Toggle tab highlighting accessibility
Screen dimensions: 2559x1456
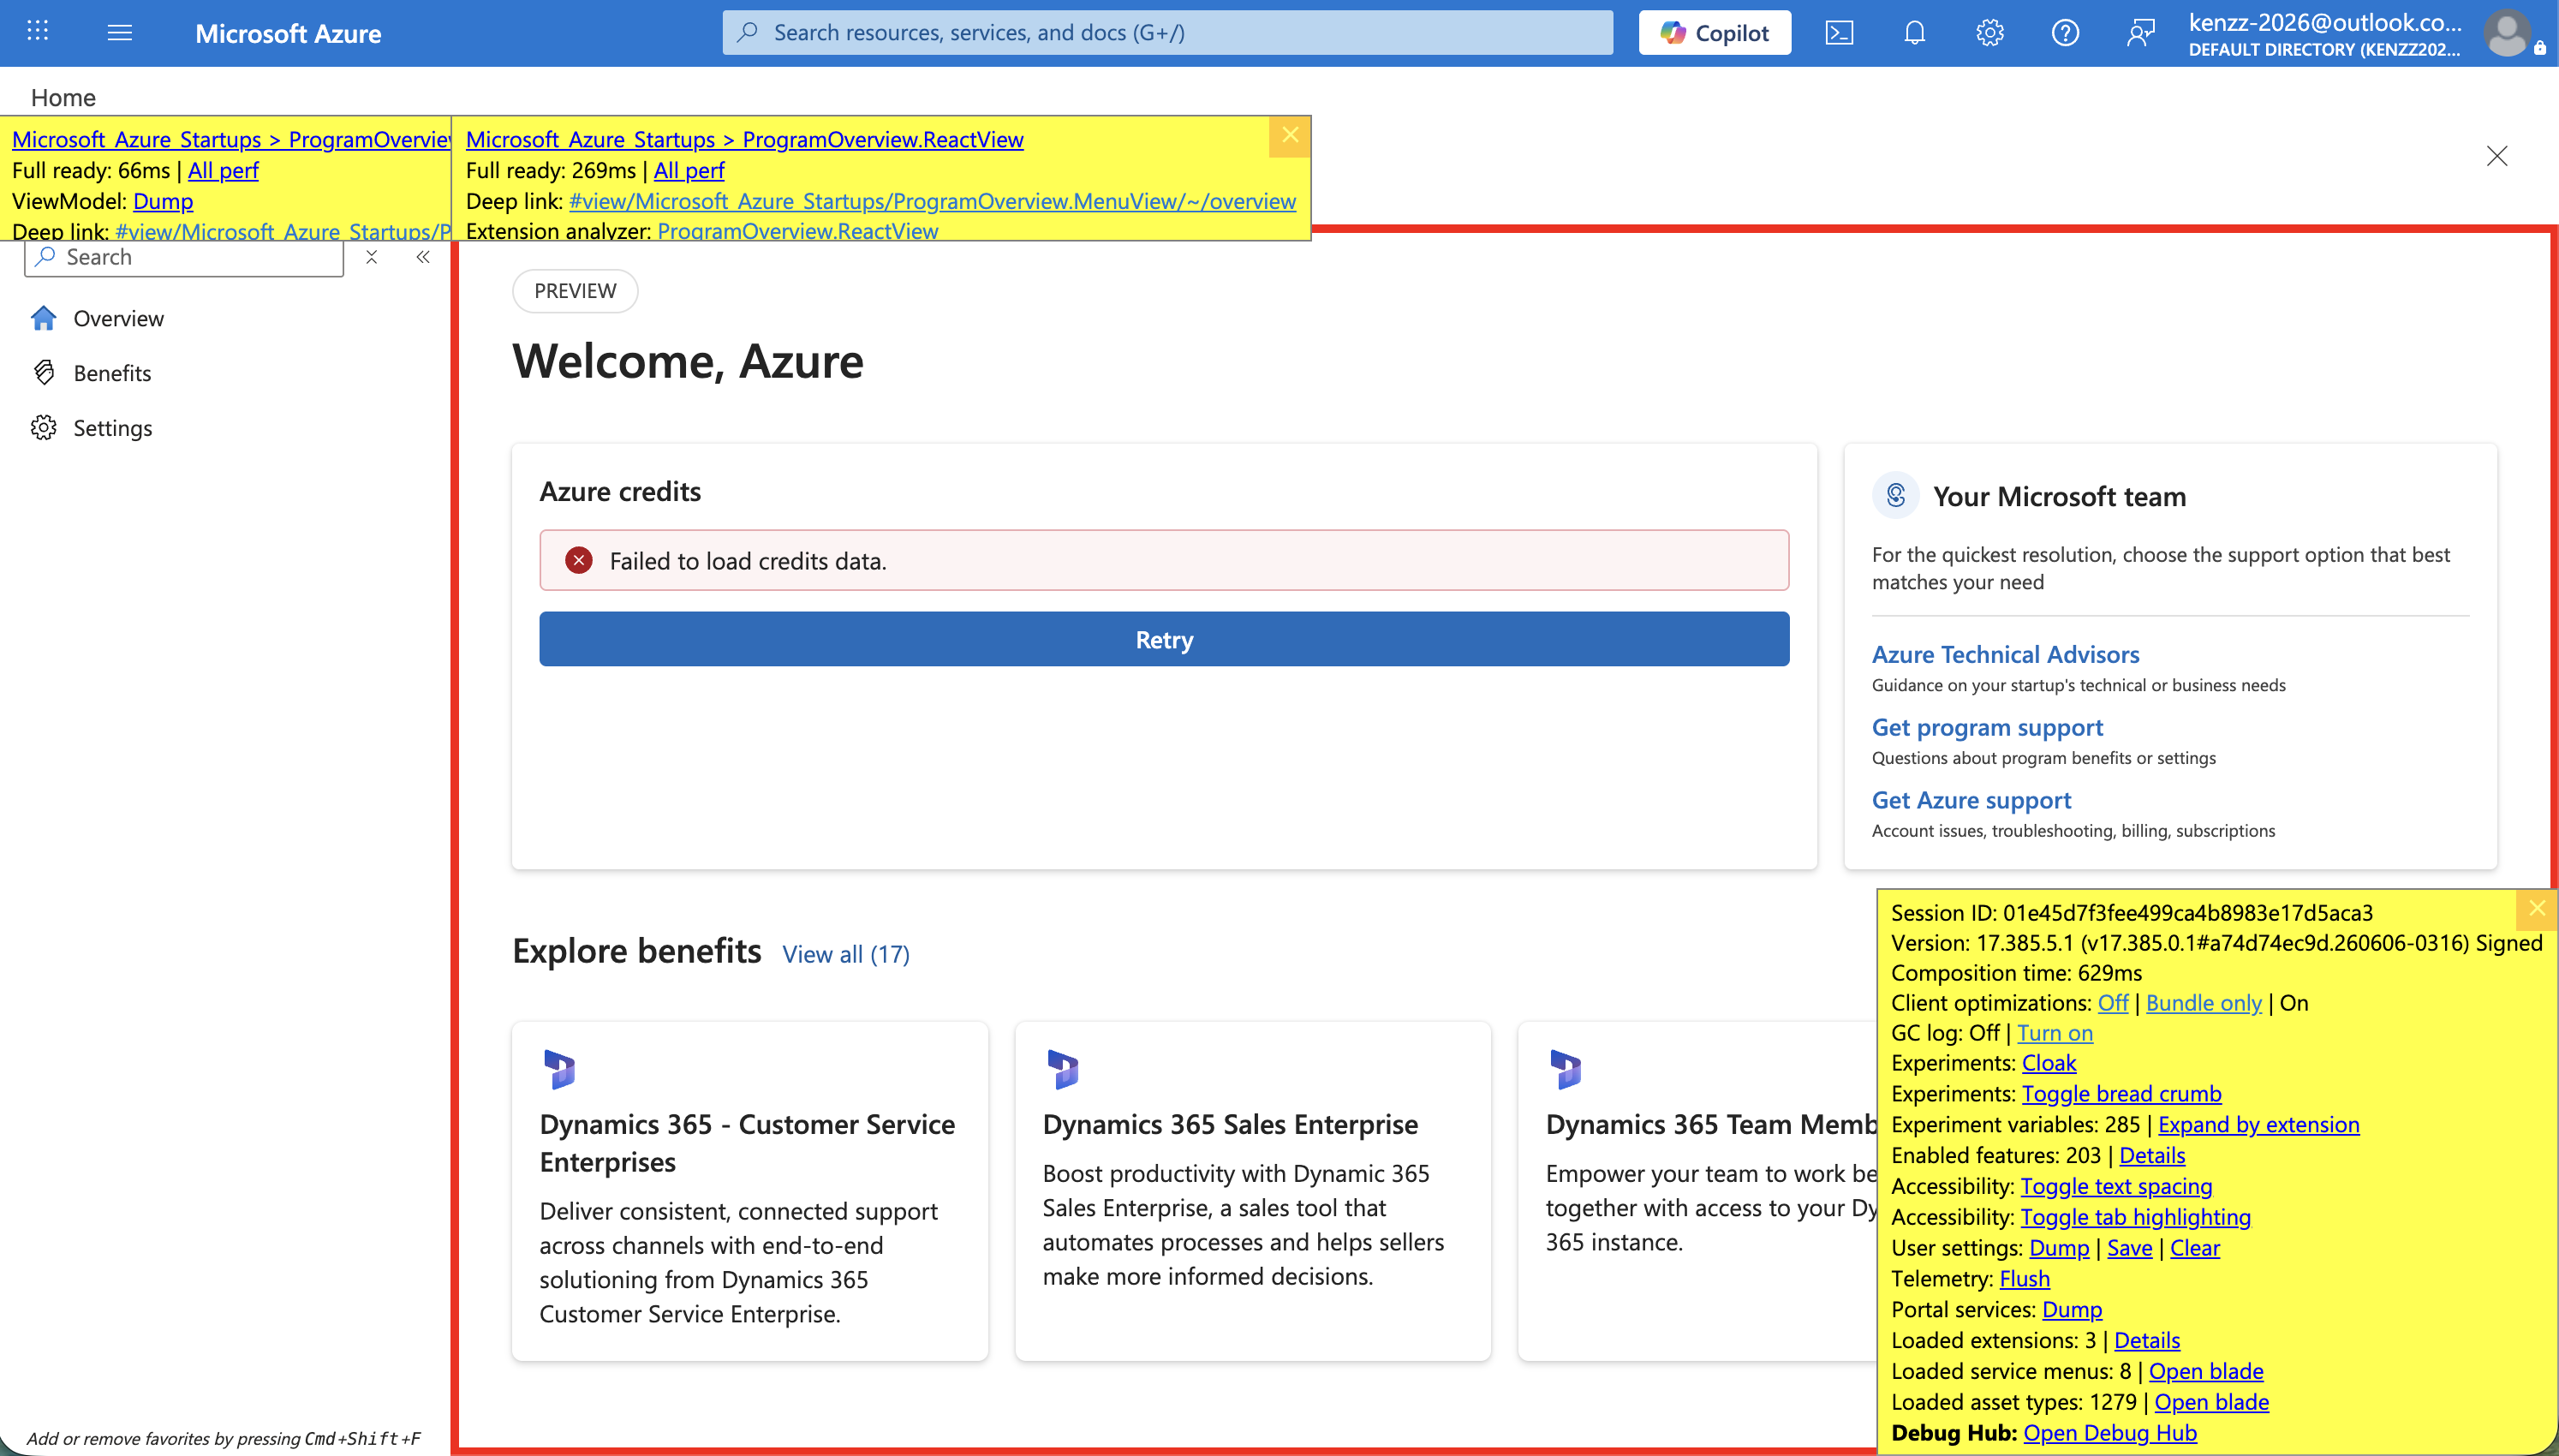(x=2136, y=1217)
